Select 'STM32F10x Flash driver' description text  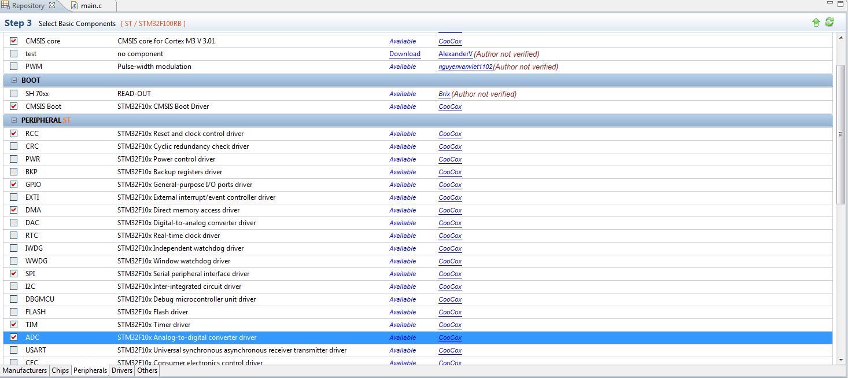tap(153, 312)
